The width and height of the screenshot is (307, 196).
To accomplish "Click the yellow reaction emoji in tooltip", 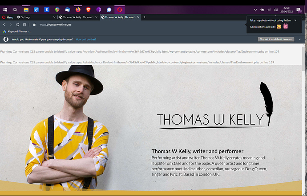I will [279, 27].
